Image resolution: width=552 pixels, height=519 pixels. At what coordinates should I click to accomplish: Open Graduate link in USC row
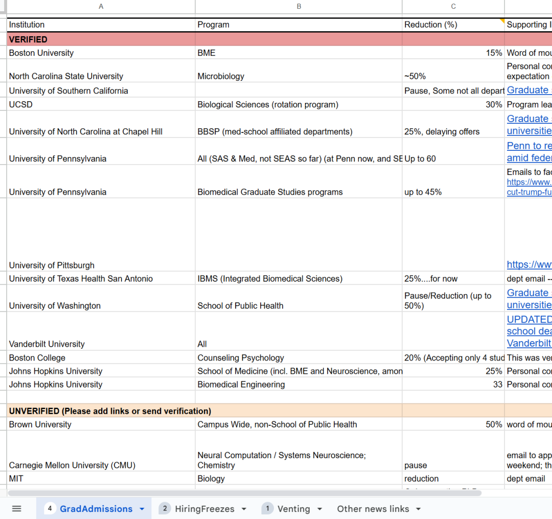[x=529, y=90]
